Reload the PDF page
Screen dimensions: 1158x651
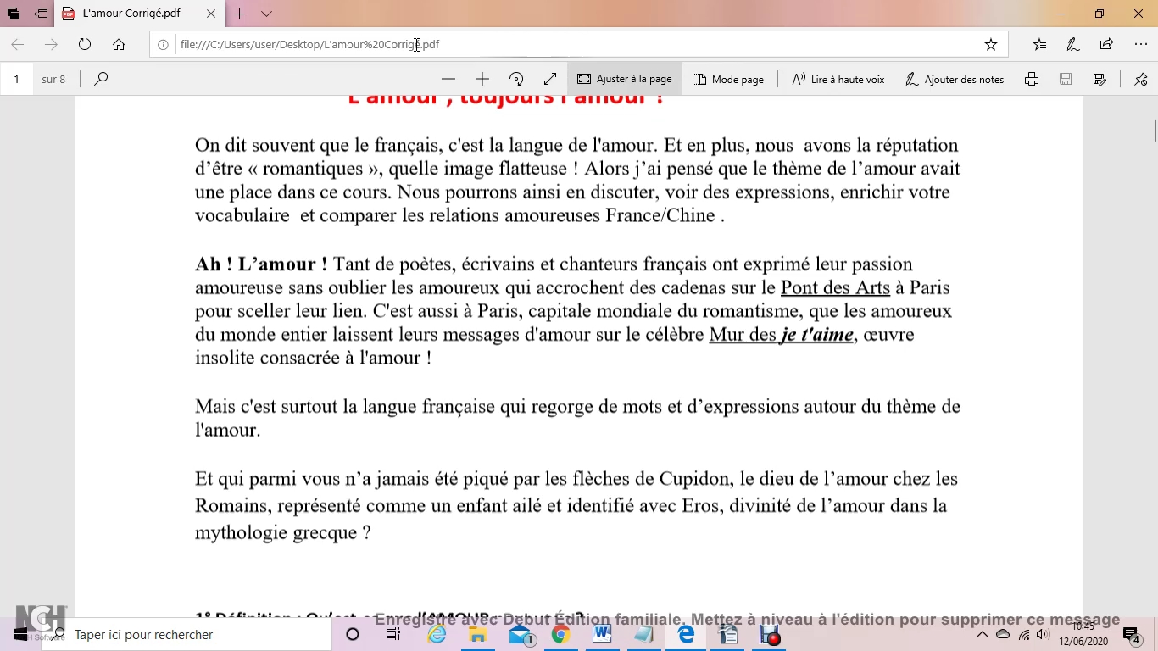pyautogui.click(x=85, y=44)
